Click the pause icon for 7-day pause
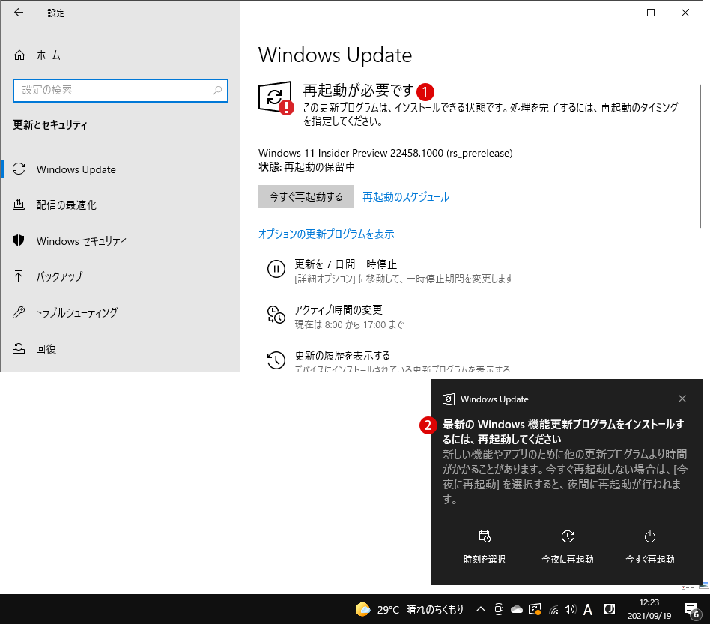This screenshot has width=710, height=624. 276,269
